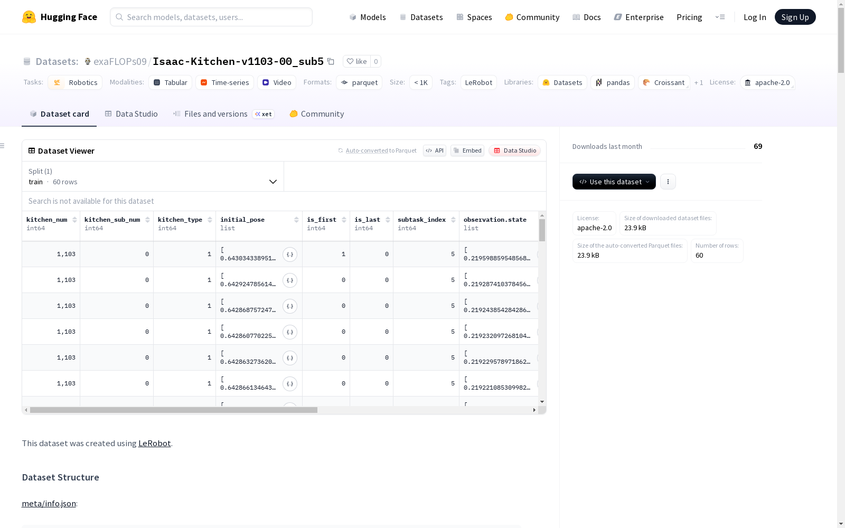This screenshot has height=528, width=845.
Task: Sort by is_last column arrows
Action: pyautogui.click(x=388, y=220)
